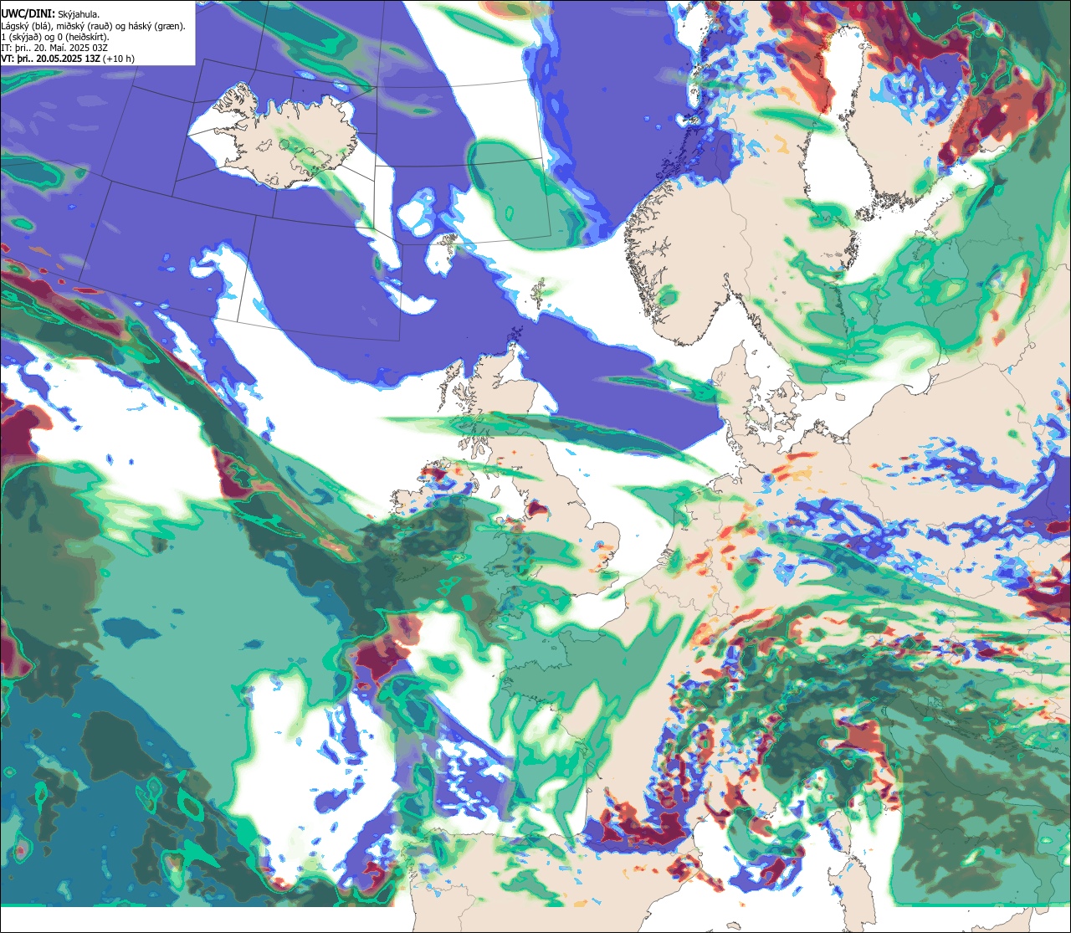Click the "UWC/DINI: Skýjahula." title line
Image resolution: width=1071 pixels, height=933 pixels.
51,13
